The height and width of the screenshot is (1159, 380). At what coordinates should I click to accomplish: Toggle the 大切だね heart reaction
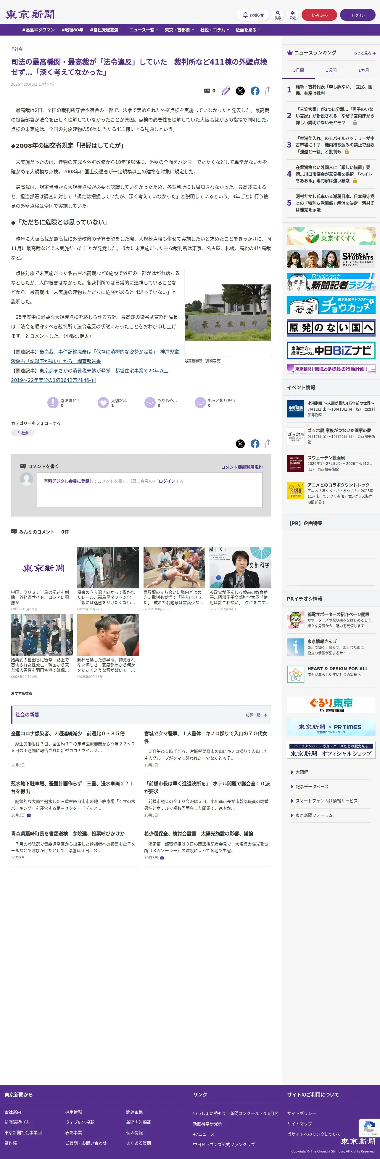point(103,402)
